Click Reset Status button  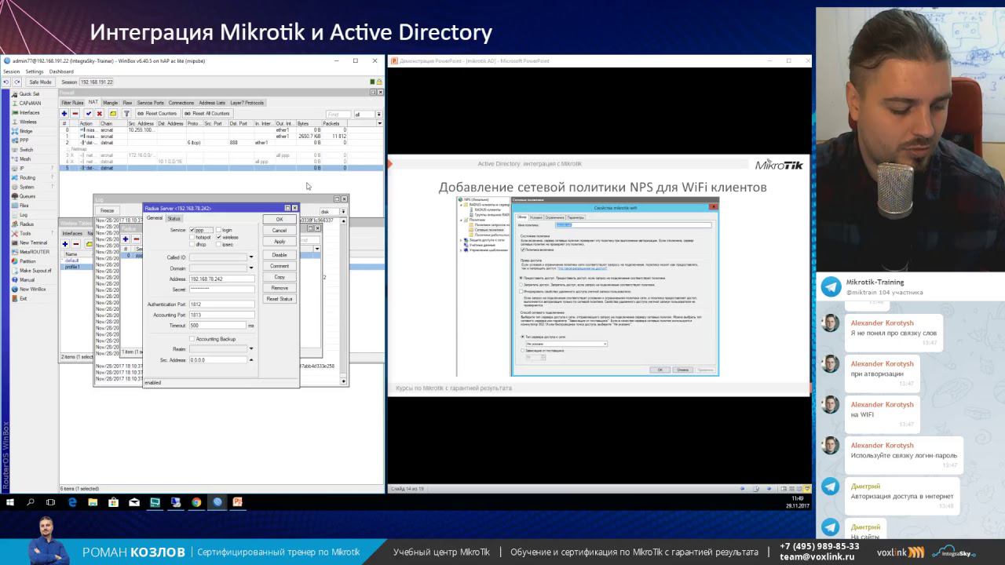tap(280, 299)
